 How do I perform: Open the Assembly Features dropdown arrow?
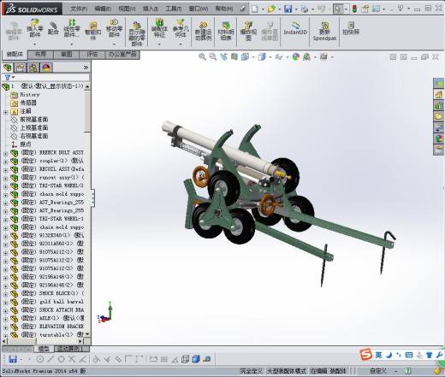pyautogui.click(x=159, y=44)
